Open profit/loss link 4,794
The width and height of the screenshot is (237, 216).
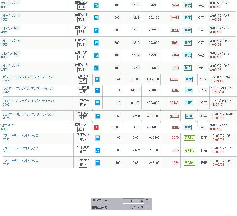pyautogui.click(x=175, y=68)
